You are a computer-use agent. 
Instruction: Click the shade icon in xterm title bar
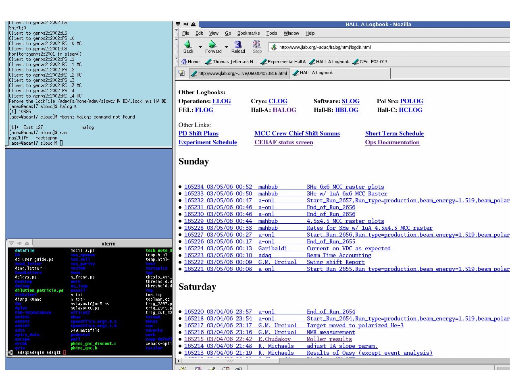coord(27,243)
